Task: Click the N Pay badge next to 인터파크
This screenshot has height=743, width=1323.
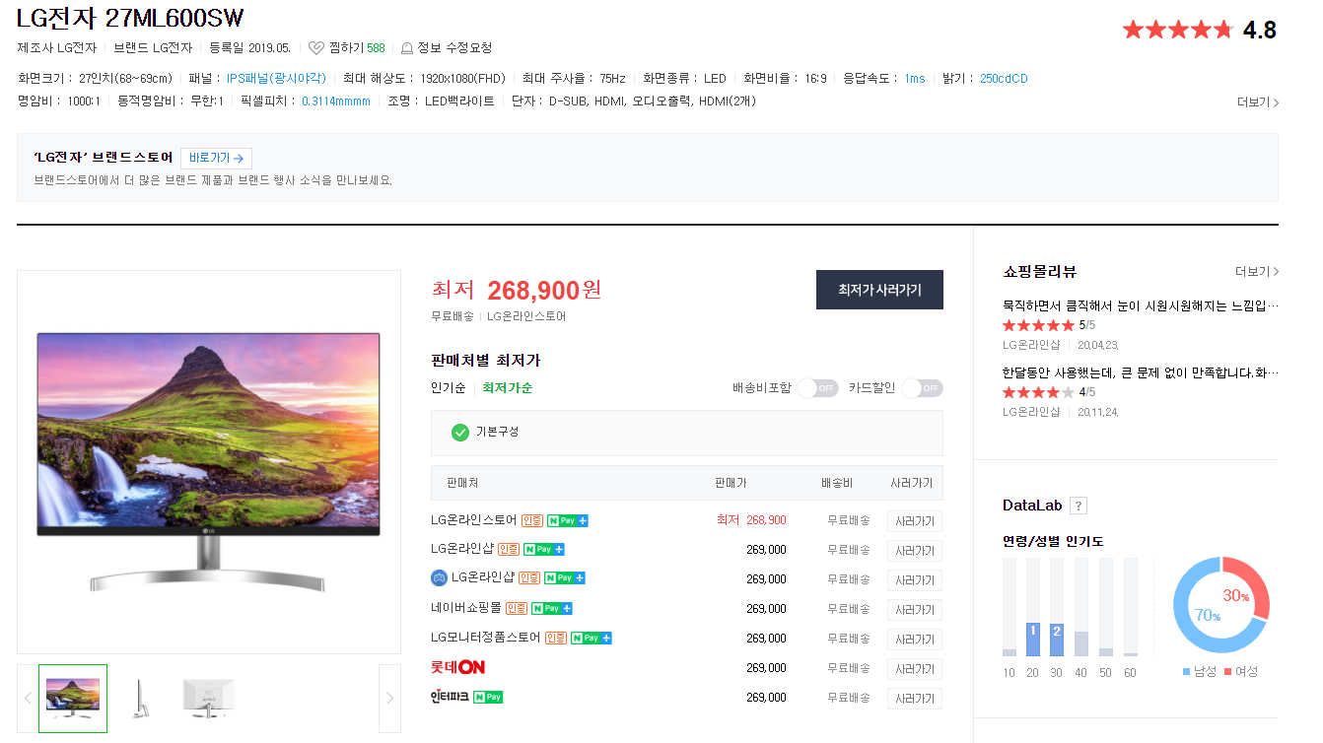Action: tap(488, 697)
